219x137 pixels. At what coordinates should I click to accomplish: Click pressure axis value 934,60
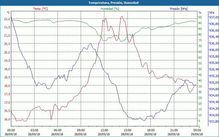[x=214, y=95]
